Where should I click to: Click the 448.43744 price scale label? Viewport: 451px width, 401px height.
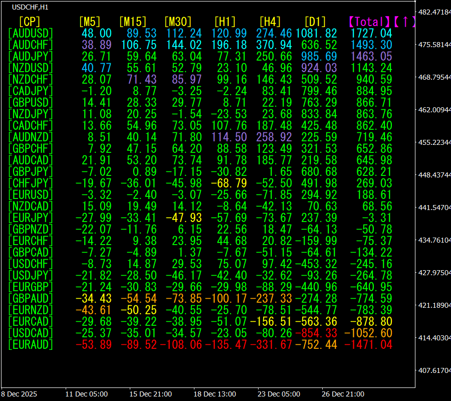click(434, 175)
